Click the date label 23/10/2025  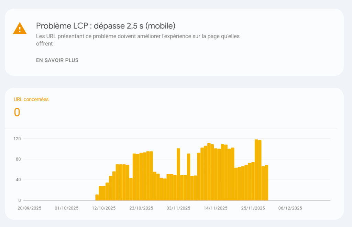point(141,208)
